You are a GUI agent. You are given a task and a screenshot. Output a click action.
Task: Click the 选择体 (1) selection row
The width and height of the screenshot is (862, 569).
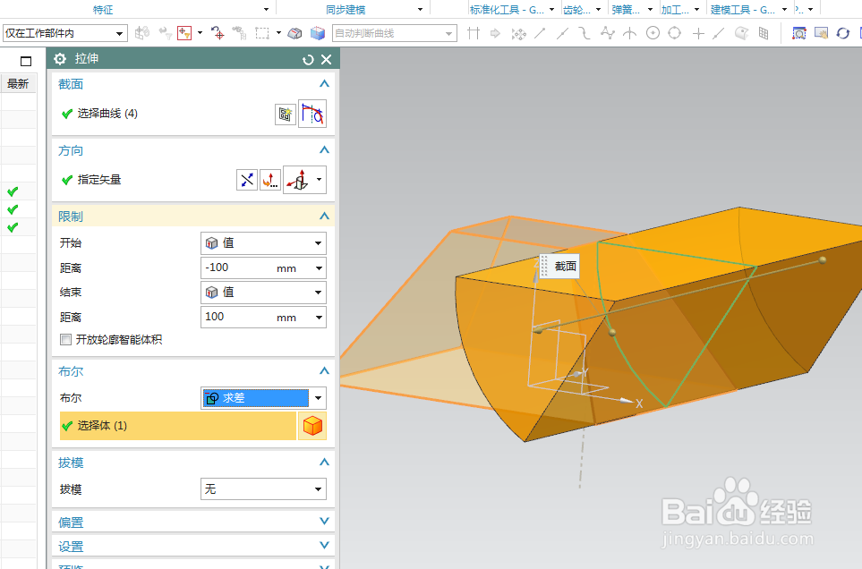tap(177, 426)
